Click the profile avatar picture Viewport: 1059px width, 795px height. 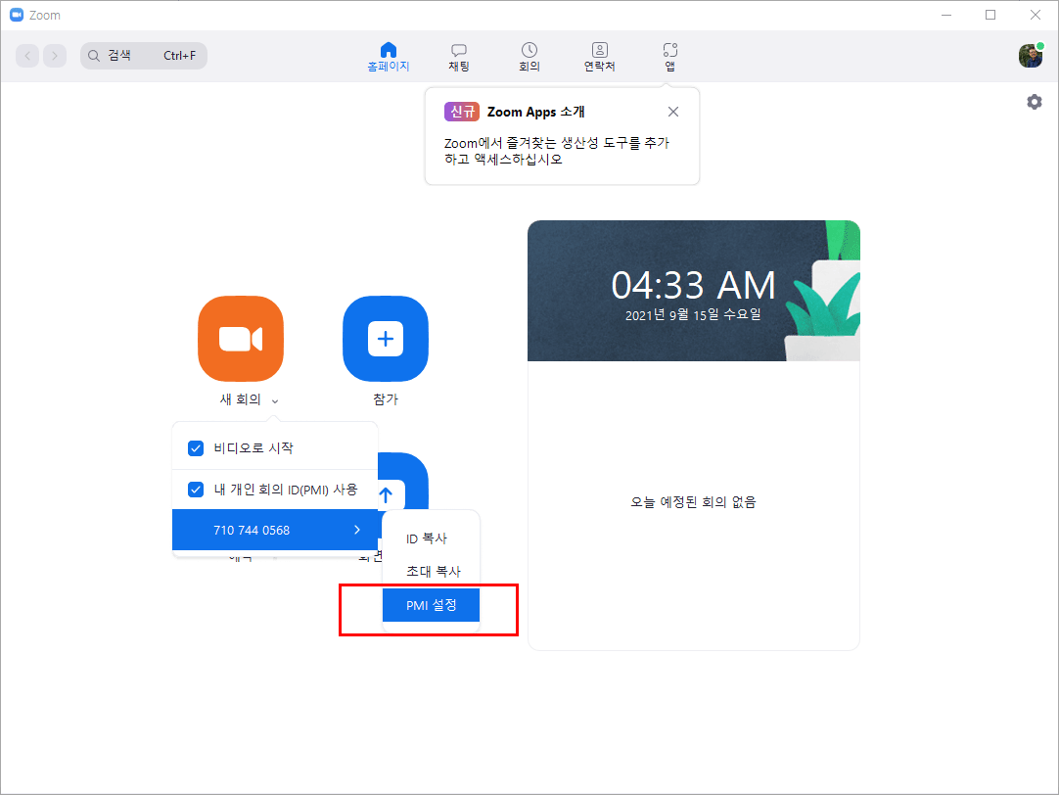[x=1031, y=56]
